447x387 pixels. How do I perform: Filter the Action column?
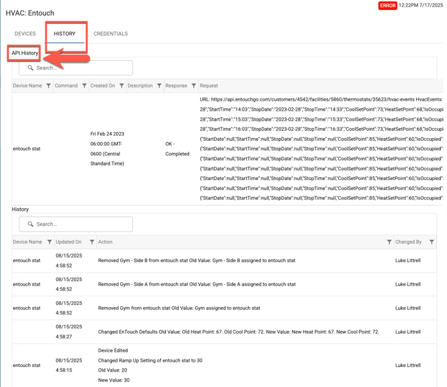tap(389, 242)
